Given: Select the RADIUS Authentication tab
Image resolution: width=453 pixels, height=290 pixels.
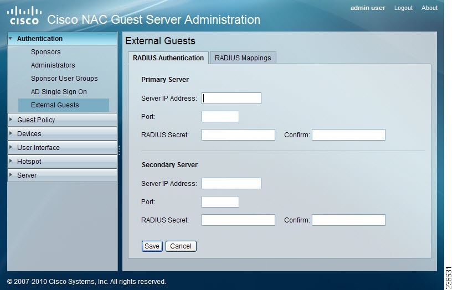Looking at the screenshot, I should [x=168, y=58].
